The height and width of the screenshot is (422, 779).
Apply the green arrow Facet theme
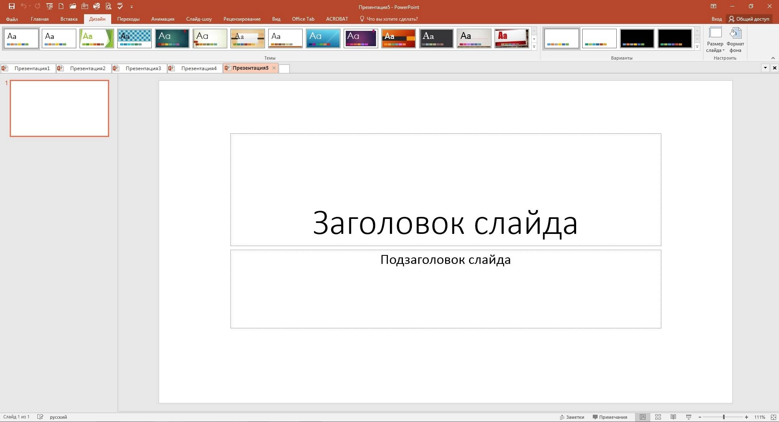[x=97, y=39]
